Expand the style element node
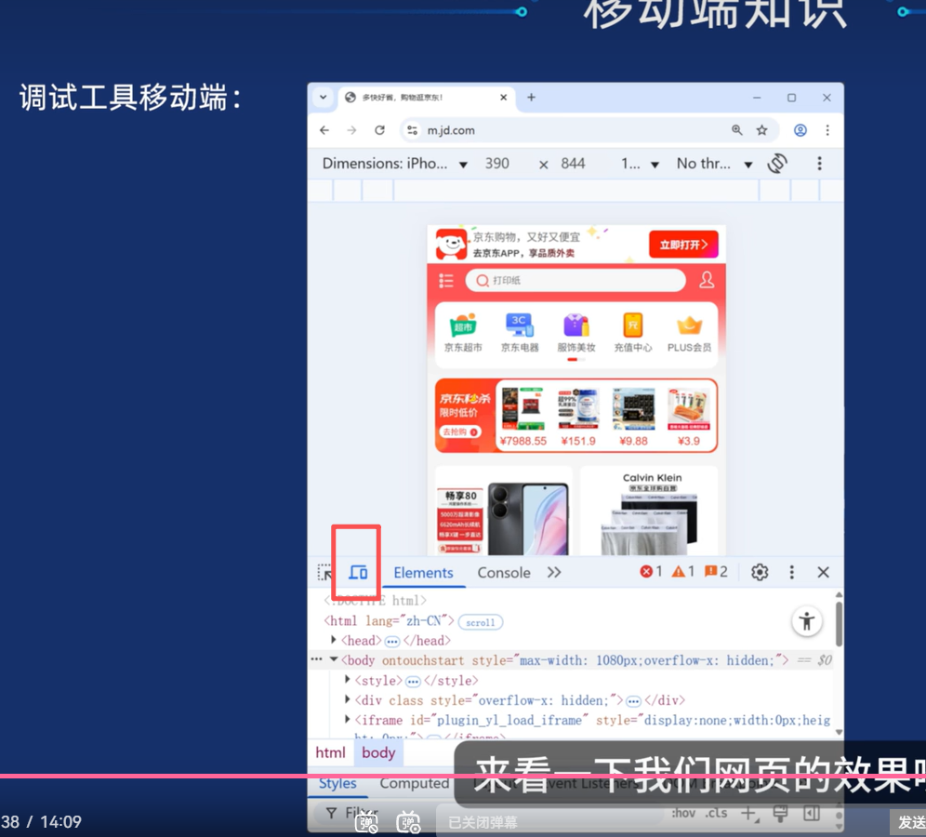This screenshot has width=926, height=837. coord(348,679)
